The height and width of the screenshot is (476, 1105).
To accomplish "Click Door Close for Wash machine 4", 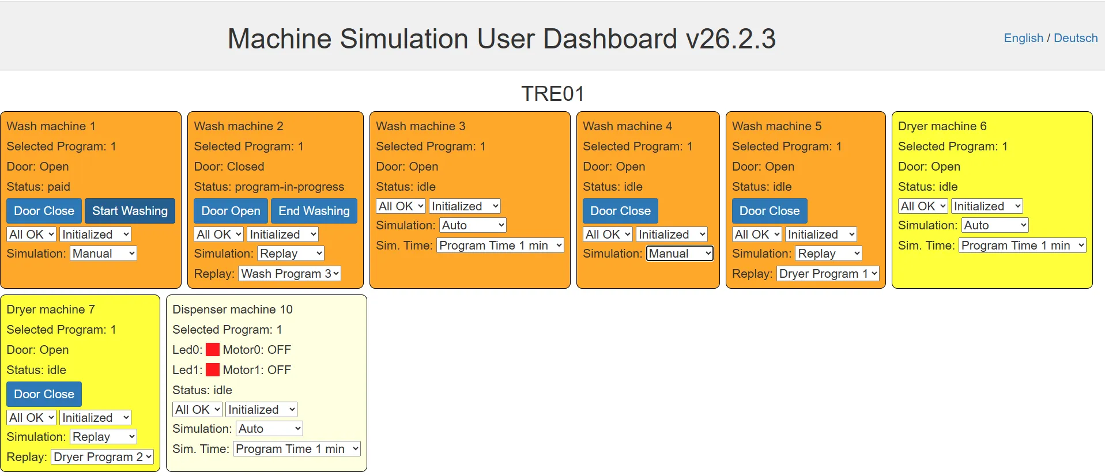I will pos(620,211).
